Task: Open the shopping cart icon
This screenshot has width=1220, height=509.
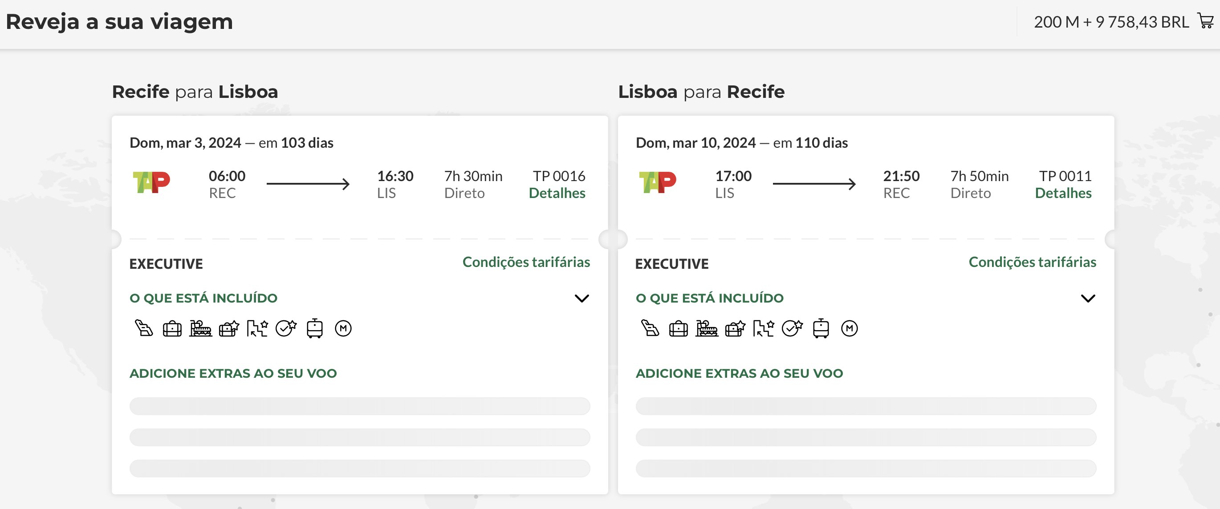Action: click(x=1206, y=21)
